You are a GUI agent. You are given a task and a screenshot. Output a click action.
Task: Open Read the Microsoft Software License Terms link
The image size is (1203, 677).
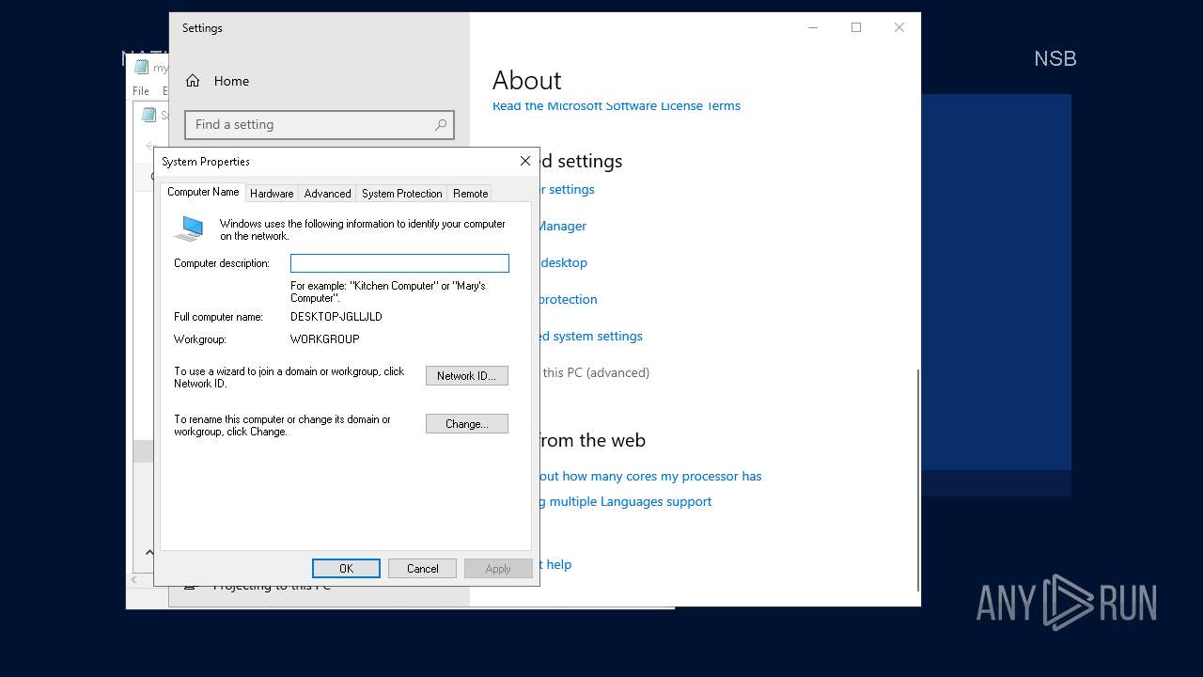(617, 105)
